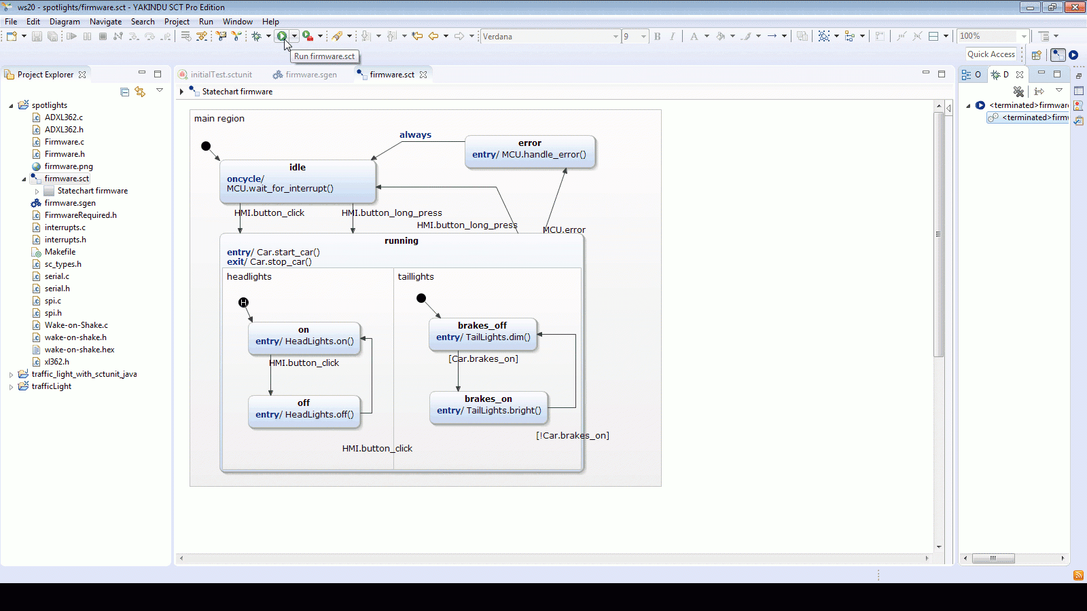Click Link with Editor in Project Explorer
This screenshot has height=611, width=1087.
coord(140,92)
